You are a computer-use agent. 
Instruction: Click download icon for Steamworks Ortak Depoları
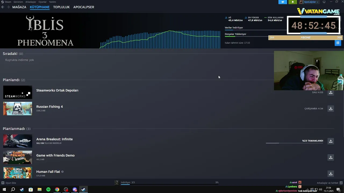pyautogui.click(x=331, y=92)
